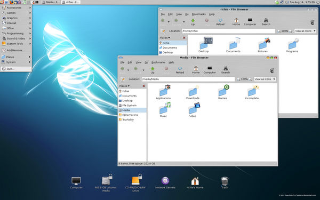Select File System in Media sidebar

point(132,106)
